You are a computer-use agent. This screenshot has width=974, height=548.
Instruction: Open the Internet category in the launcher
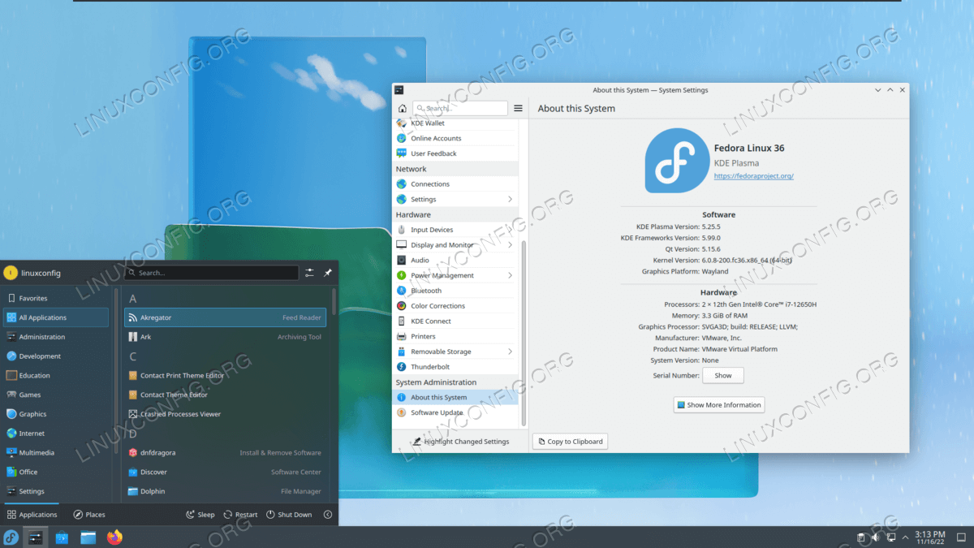click(56, 434)
